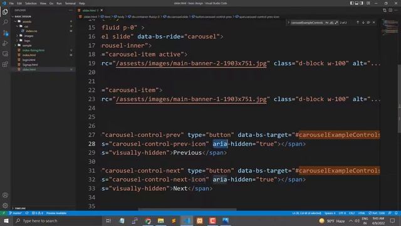
Task: Open login.html in explorer
Action: (29, 60)
